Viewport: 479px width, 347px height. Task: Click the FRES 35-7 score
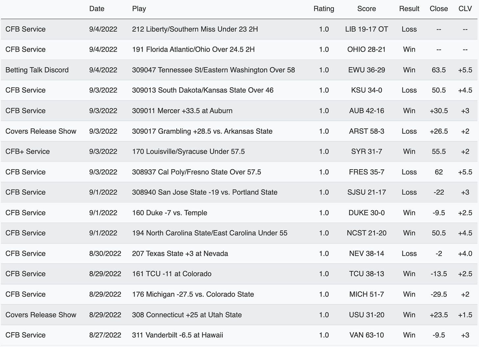click(366, 172)
